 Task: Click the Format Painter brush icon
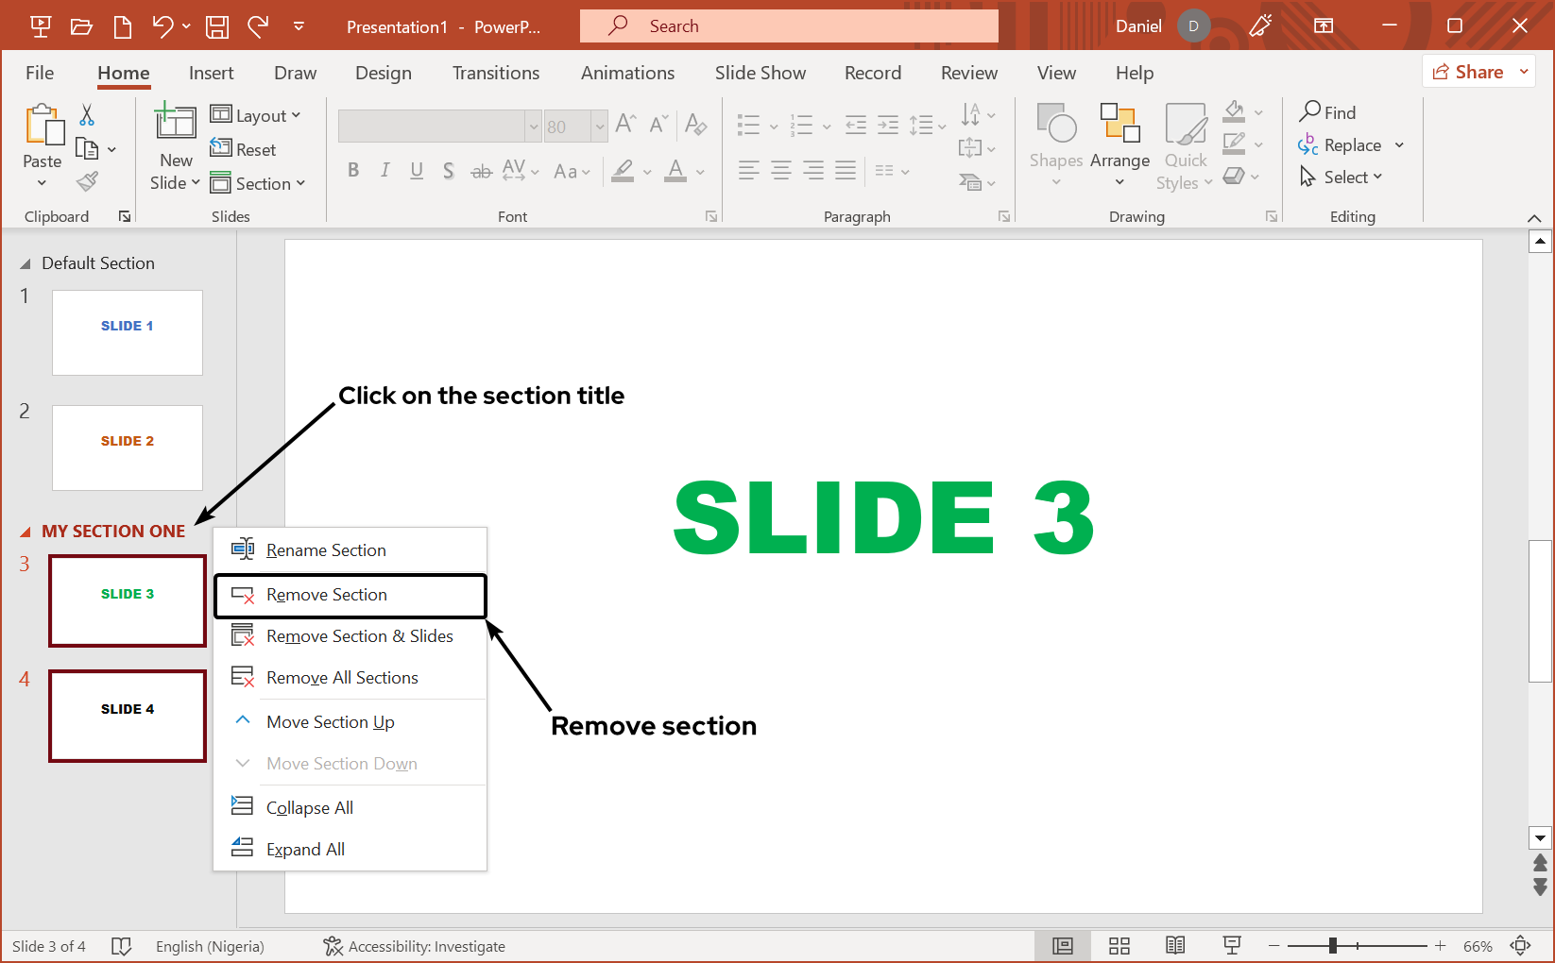88,181
